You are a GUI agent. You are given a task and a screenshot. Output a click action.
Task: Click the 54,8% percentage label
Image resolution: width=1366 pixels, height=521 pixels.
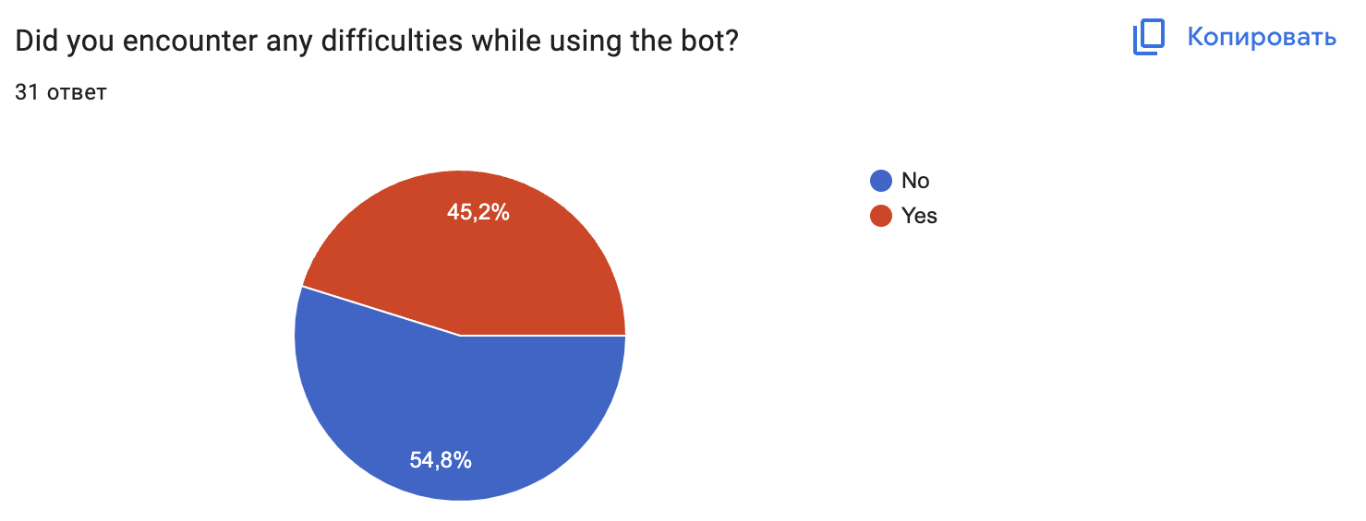(x=441, y=460)
